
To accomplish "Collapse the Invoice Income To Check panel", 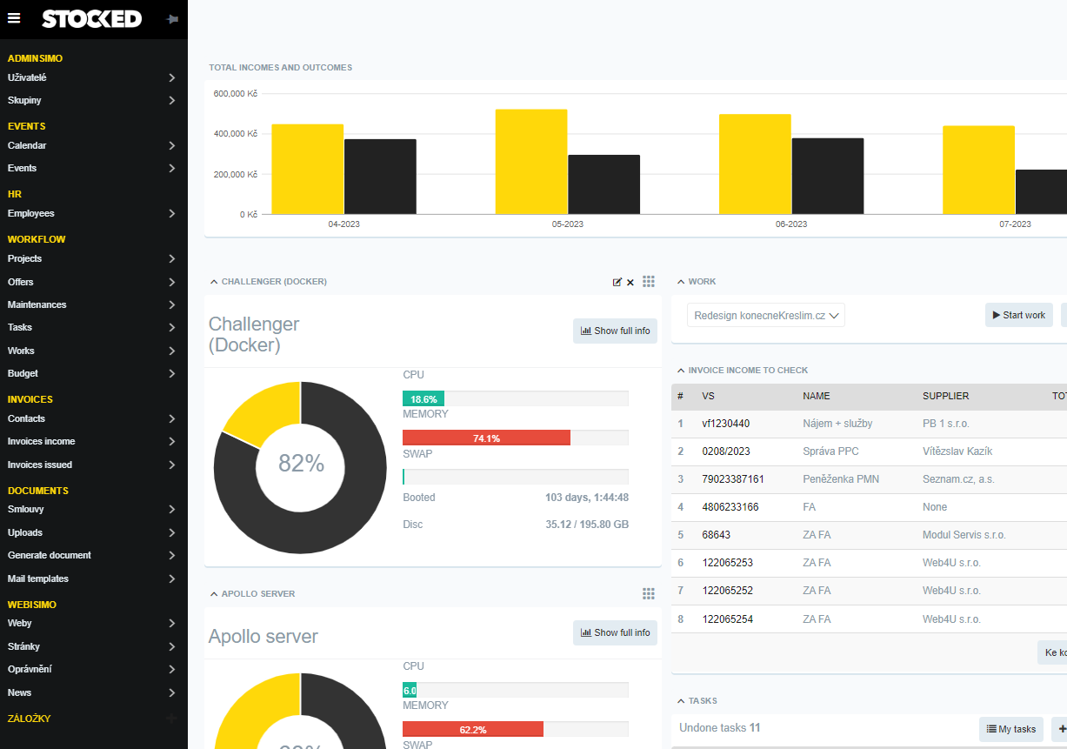I will pos(681,370).
